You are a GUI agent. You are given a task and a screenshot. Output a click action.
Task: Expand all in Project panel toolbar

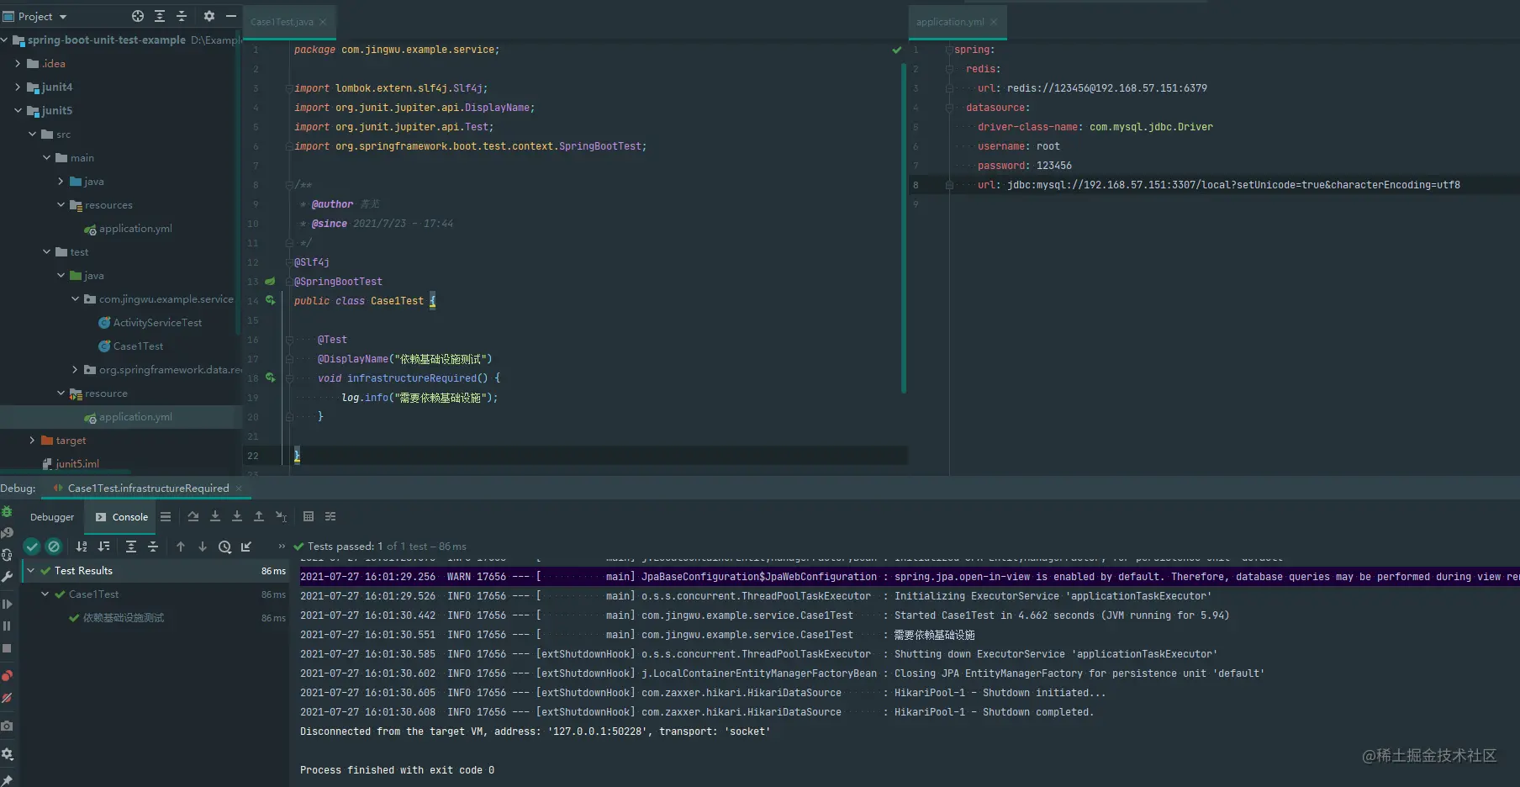tap(160, 16)
